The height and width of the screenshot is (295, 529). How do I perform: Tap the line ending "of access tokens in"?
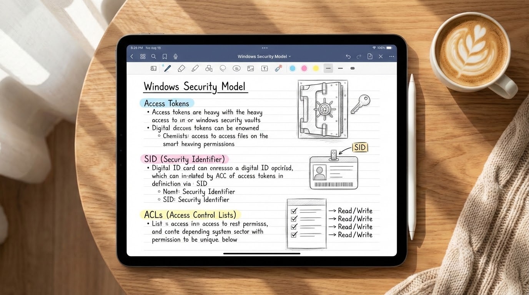coord(218,176)
